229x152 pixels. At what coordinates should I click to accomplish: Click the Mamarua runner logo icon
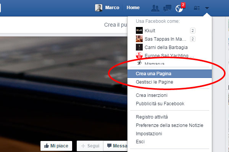[x=139, y=63]
